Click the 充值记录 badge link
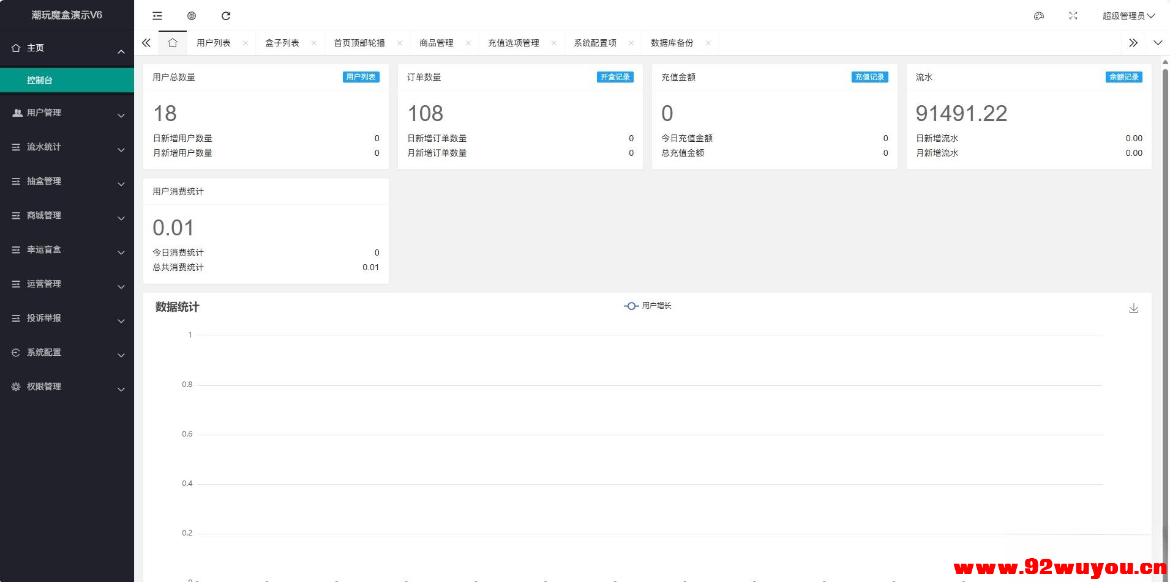 point(869,77)
